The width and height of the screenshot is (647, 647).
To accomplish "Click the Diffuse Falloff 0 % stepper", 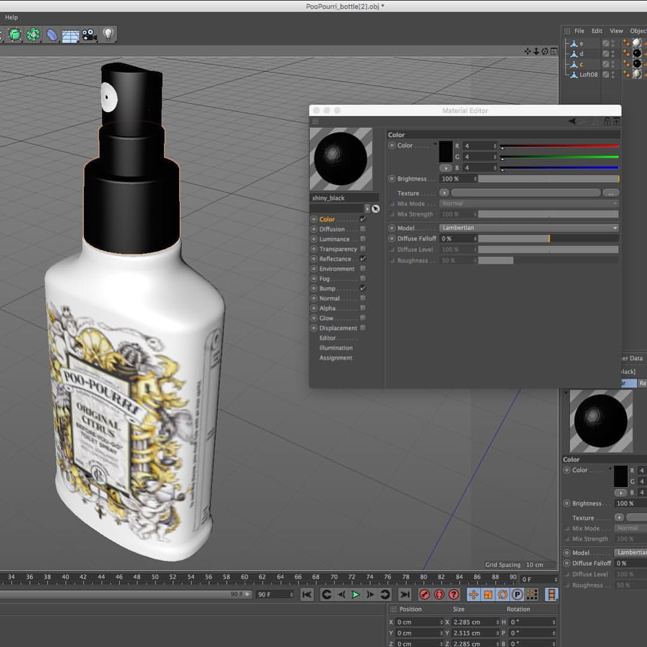I will click(x=475, y=238).
